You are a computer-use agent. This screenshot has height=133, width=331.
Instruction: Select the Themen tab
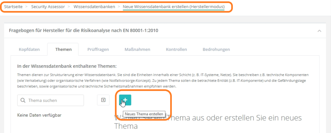[x=63, y=49]
